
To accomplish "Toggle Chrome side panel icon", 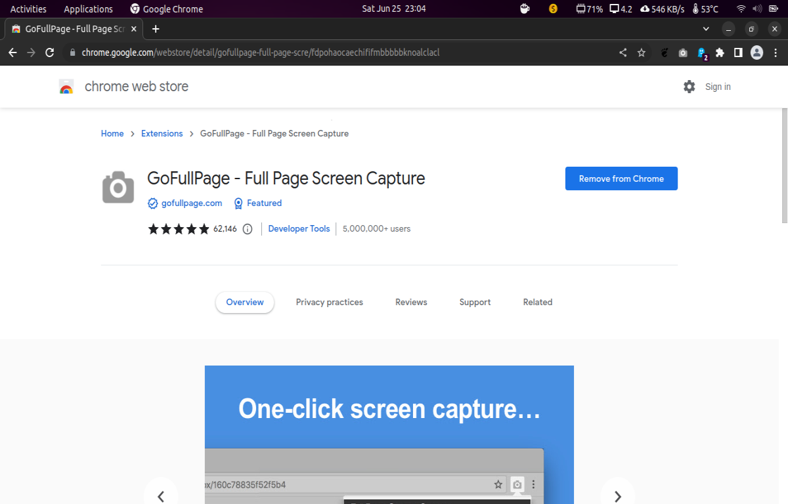I will click(x=738, y=52).
